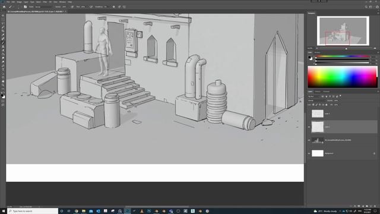Open workspace switcher dropdown top right
Viewport: 380px width, 214px height.
(x=370, y=7)
